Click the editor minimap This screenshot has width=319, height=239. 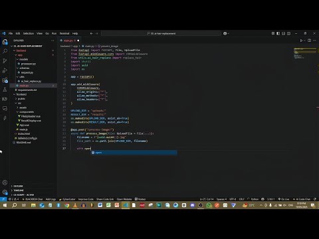(305, 54)
